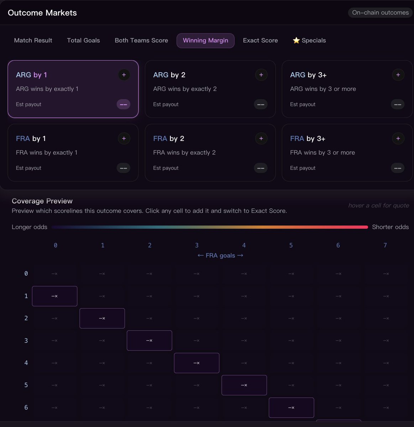Click ARG by 1 est payout pill
The width and height of the screenshot is (414, 427).
tap(124, 104)
